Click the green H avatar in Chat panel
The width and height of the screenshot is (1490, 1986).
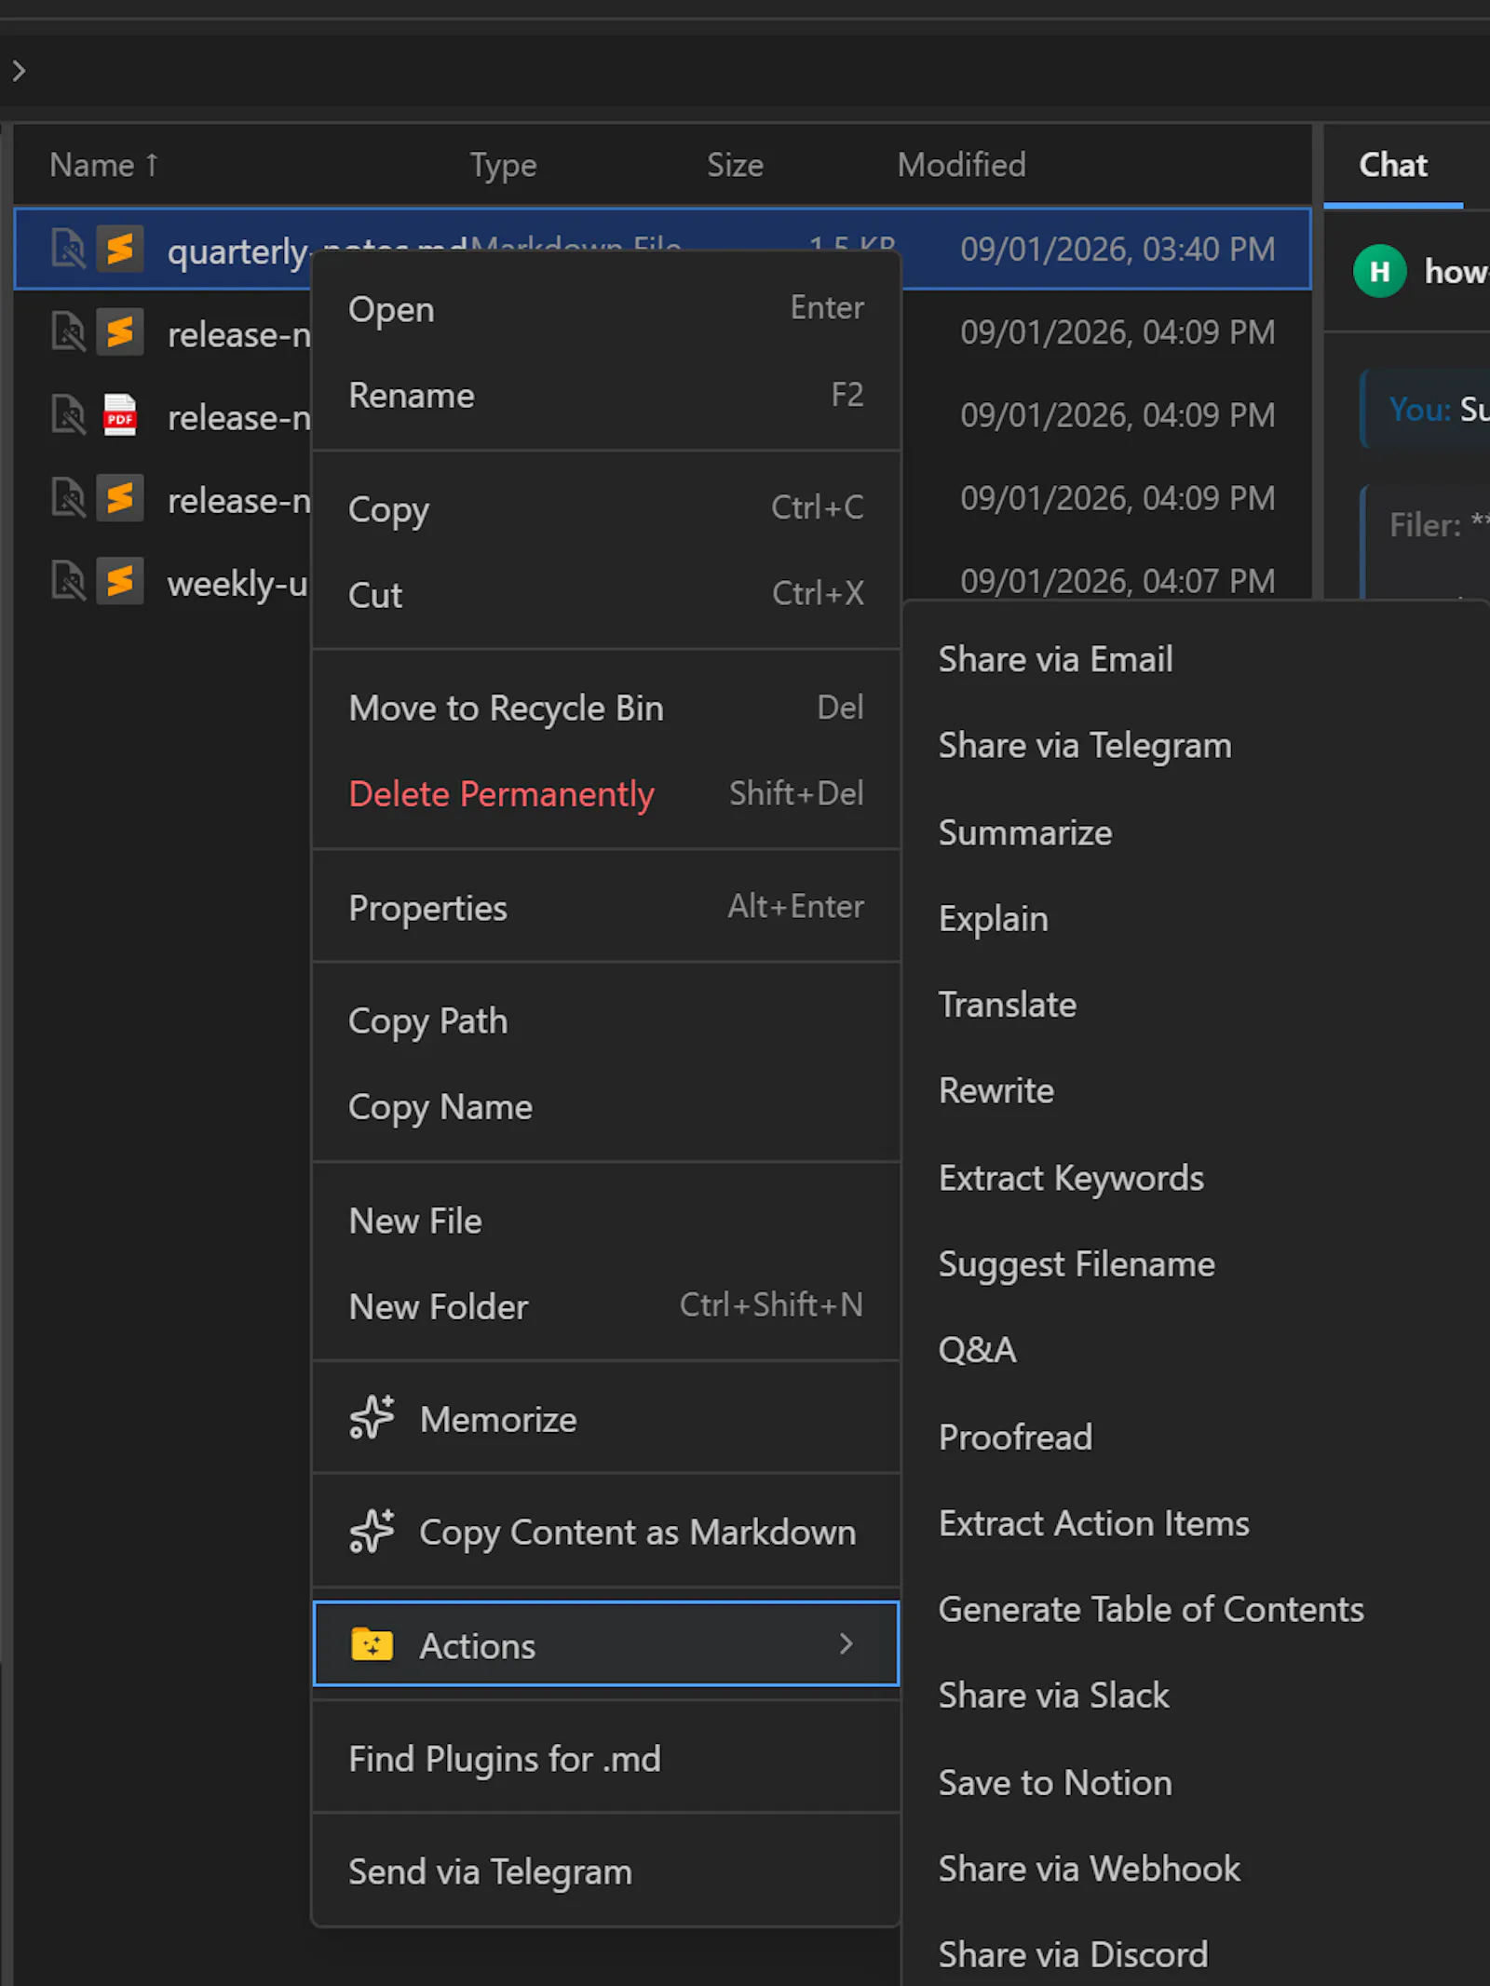(x=1379, y=271)
